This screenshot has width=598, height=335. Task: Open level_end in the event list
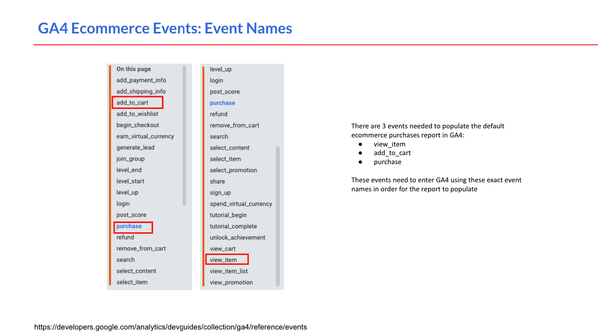[129, 170]
